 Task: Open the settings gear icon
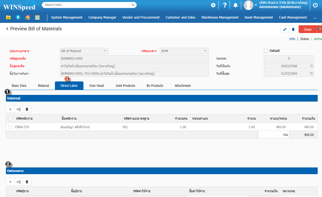pyautogui.click(x=213, y=5)
